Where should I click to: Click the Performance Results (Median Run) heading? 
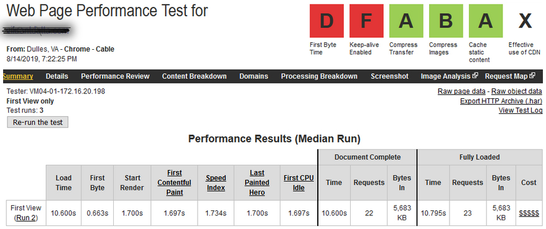pos(274,139)
